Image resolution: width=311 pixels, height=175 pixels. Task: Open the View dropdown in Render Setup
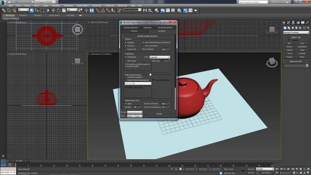pyautogui.click(x=135, y=116)
